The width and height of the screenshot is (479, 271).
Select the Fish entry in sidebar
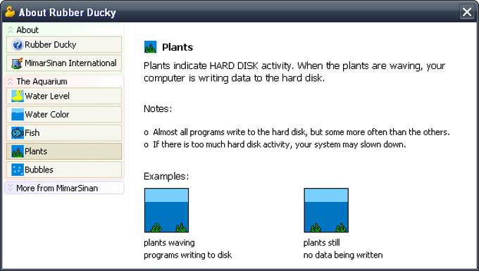coord(64,133)
